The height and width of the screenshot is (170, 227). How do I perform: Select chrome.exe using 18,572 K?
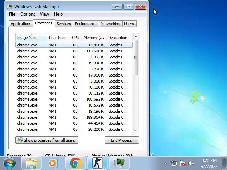click(x=74, y=105)
